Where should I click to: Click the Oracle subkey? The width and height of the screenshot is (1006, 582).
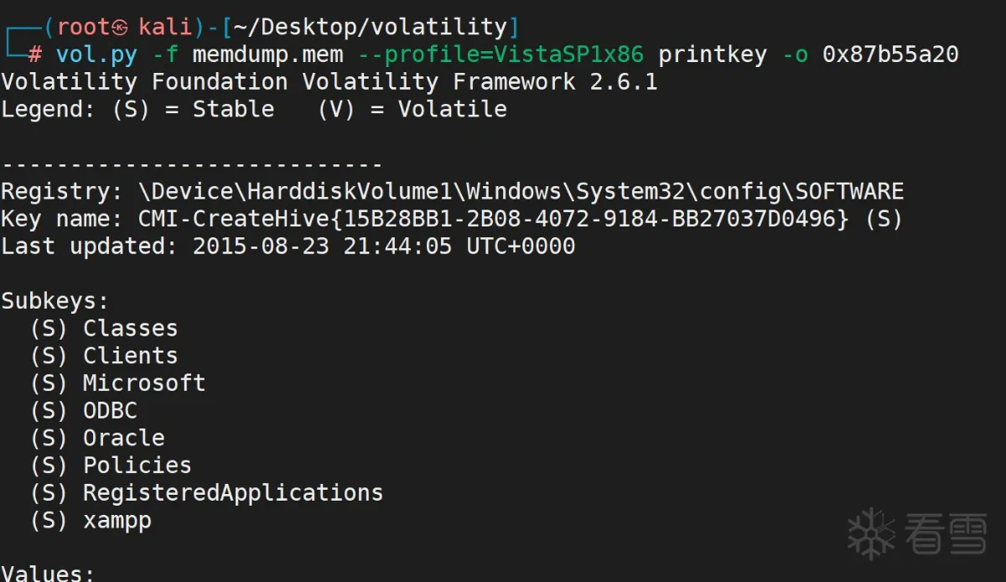[123, 438]
